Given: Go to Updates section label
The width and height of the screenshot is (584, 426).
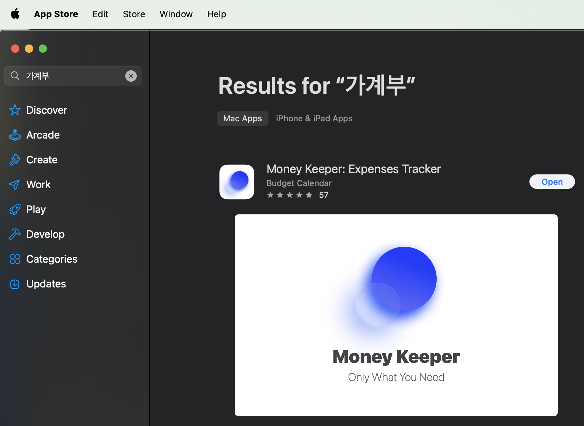Looking at the screenshot, I should [x=46, y=284].
